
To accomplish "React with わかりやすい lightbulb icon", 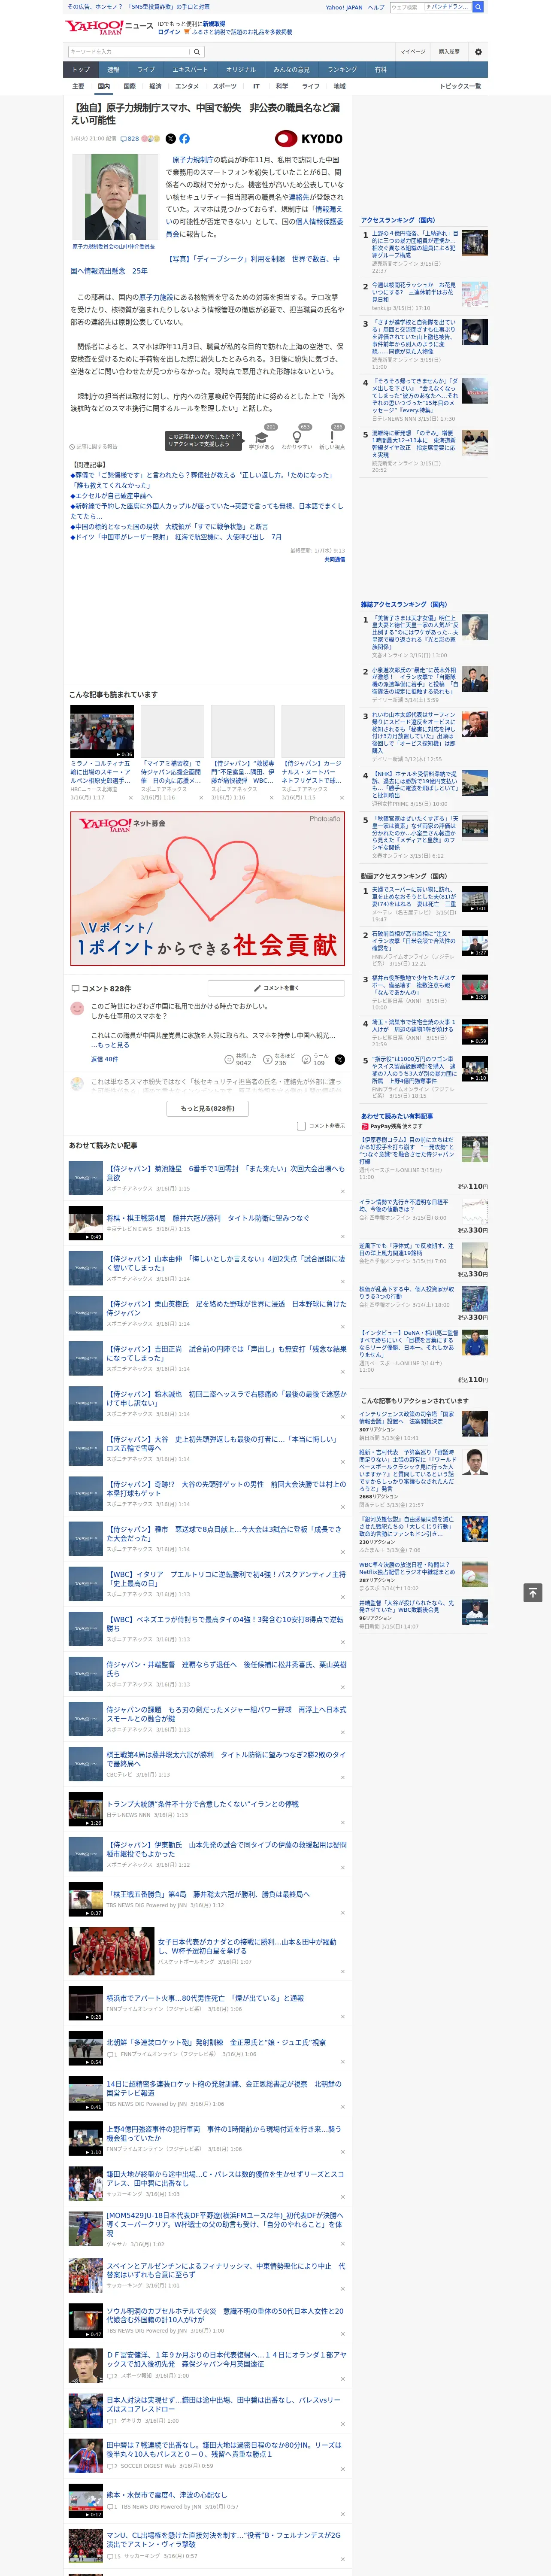I will point(296,437).
